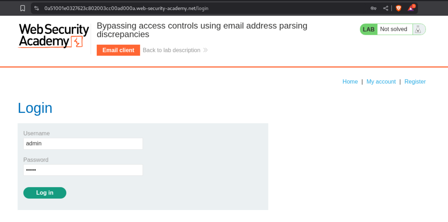Open site settings icon beside URL
Image resolution: width=448 pixels, height=222 pixels.
point(36,8)
